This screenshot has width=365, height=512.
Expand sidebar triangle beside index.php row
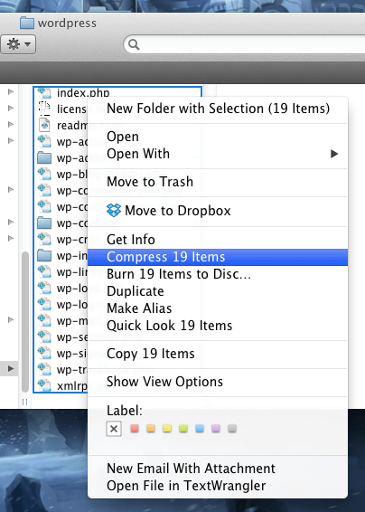coord(11,91)
